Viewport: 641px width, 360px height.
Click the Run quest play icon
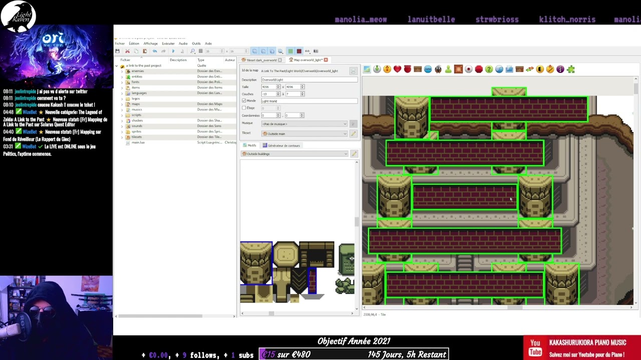pos(173,51)
